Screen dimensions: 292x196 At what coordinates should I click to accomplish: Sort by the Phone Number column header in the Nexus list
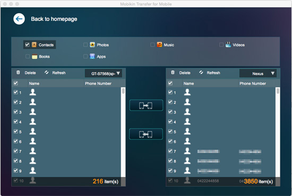pos(253,83)
